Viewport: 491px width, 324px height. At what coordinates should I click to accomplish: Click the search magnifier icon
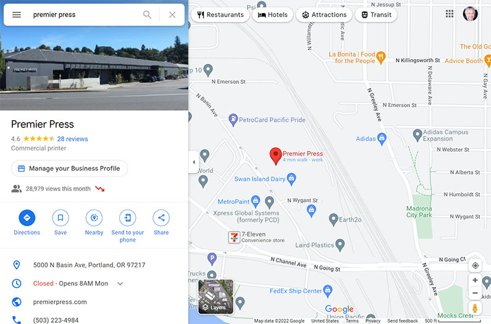click(147, 15)
